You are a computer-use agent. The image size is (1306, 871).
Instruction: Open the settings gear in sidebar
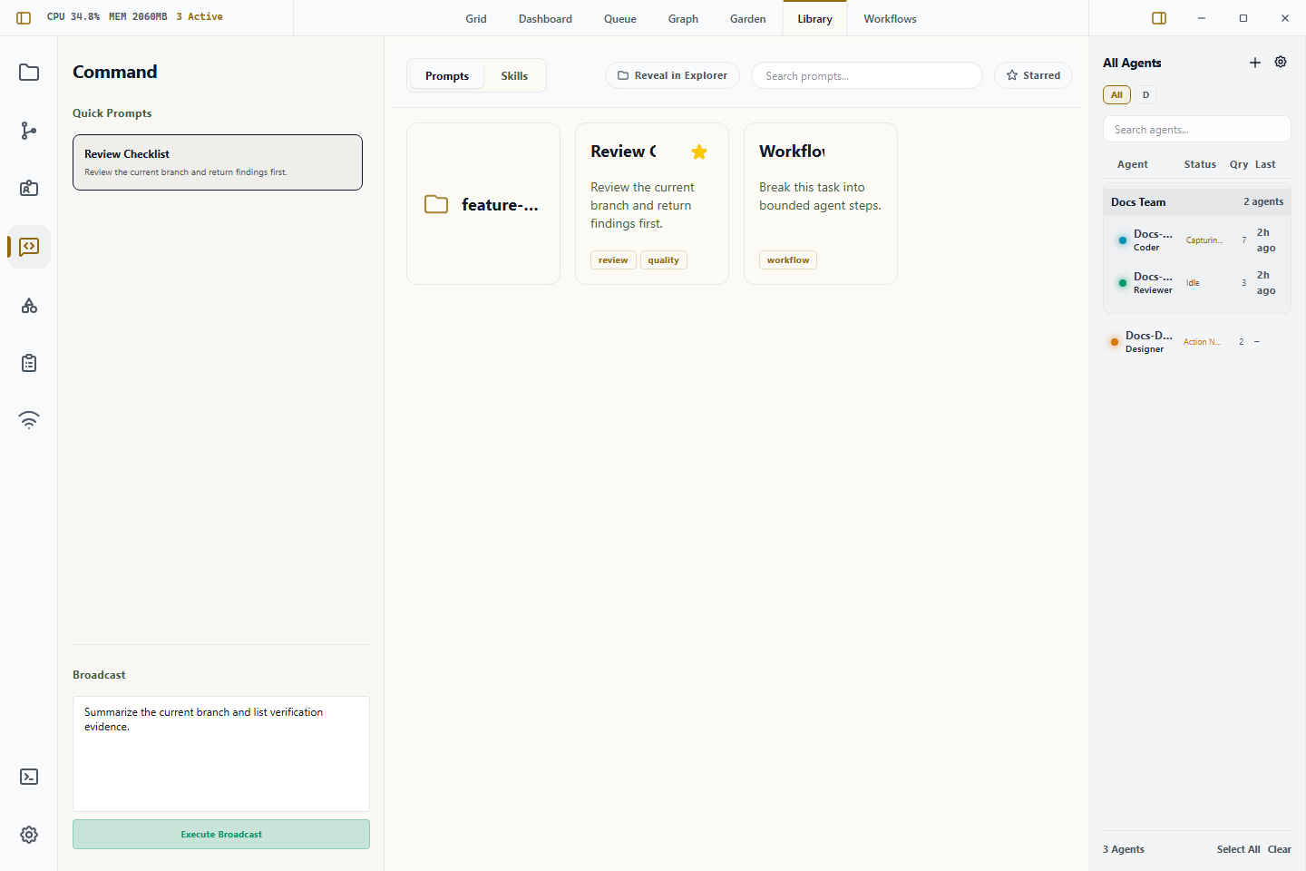29,835
